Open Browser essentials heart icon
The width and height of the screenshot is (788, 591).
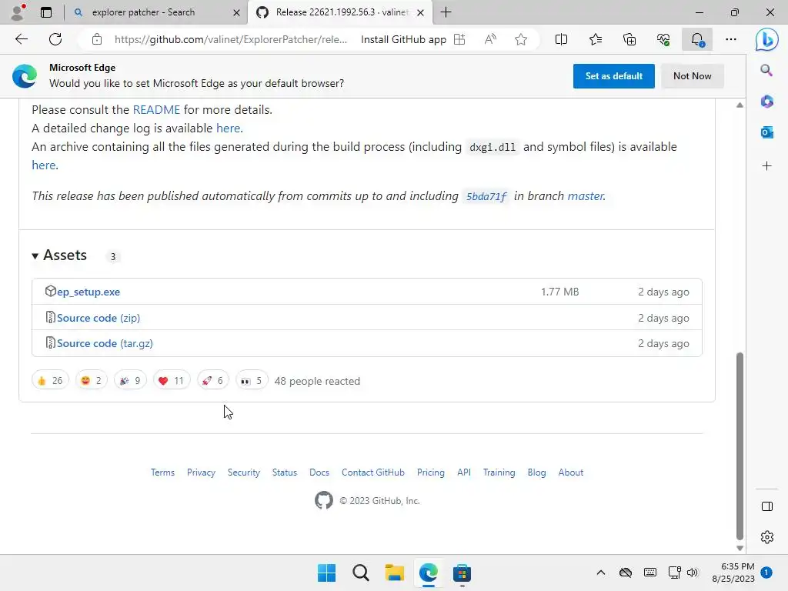click(663, 39)
